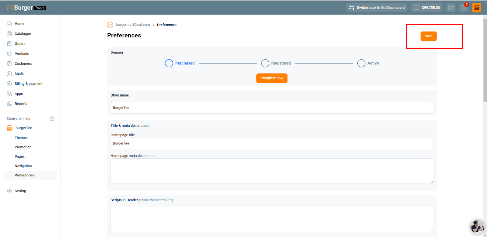The width and height of the screenshot is (487, 238).
Task: Click the Scripts in Header textarea
Action: click(272, 219)
